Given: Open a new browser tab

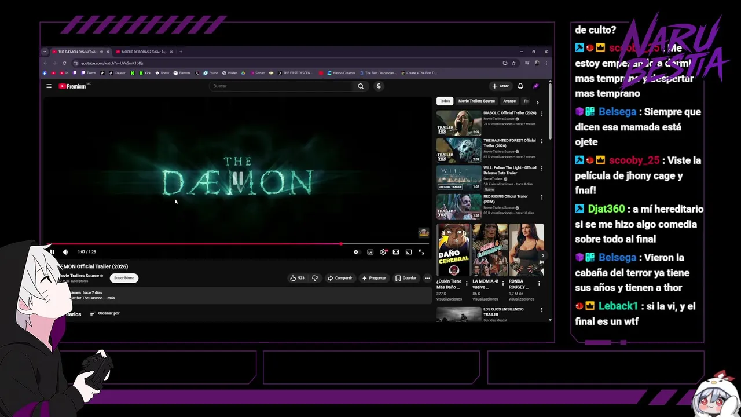Looking at the screenshot, I should 181,52.
